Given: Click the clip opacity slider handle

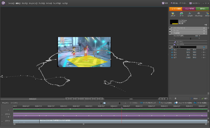Looking at the screenshot, I should 191,38.
